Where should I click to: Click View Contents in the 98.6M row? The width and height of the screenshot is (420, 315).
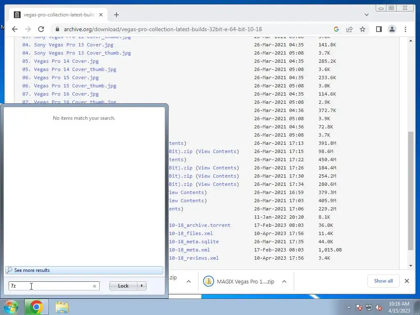coord(217,151)
